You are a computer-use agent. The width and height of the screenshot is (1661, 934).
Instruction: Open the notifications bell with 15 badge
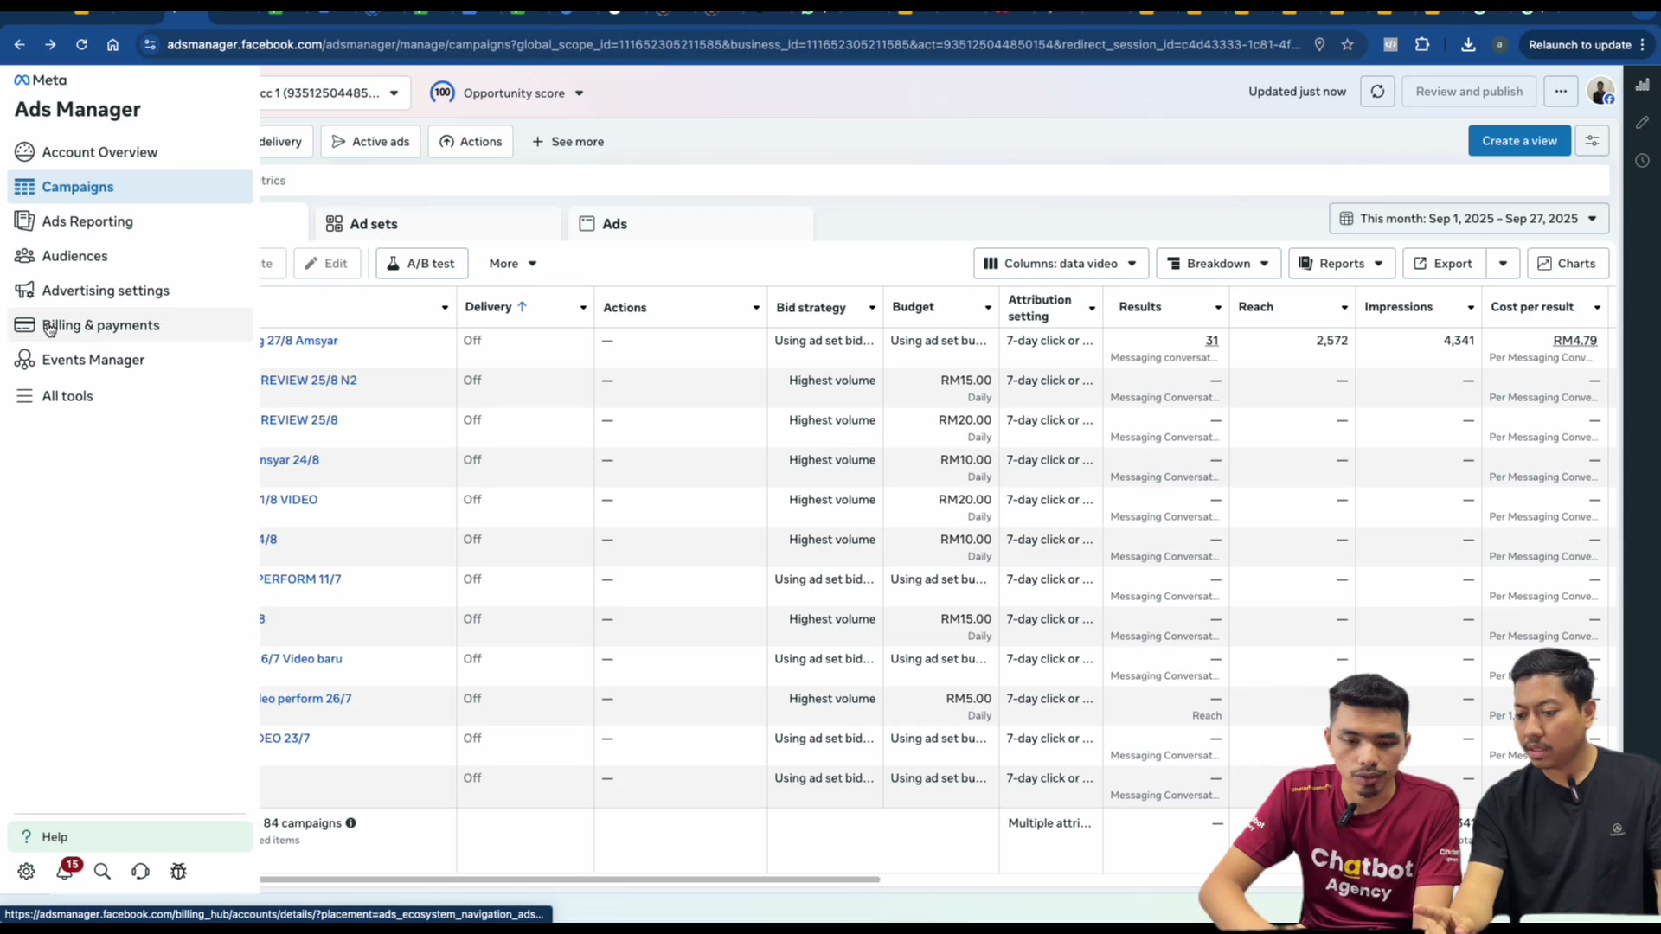click(x=66, y=870)
